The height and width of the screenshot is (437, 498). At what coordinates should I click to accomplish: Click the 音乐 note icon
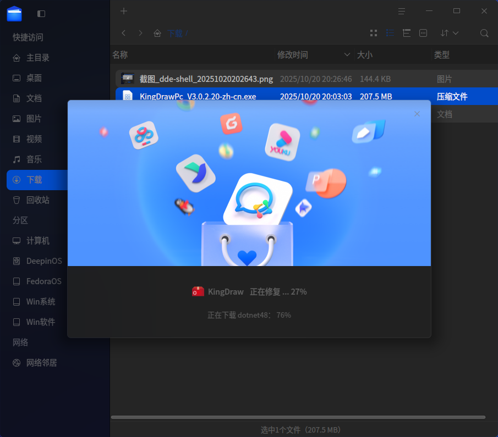17,159
